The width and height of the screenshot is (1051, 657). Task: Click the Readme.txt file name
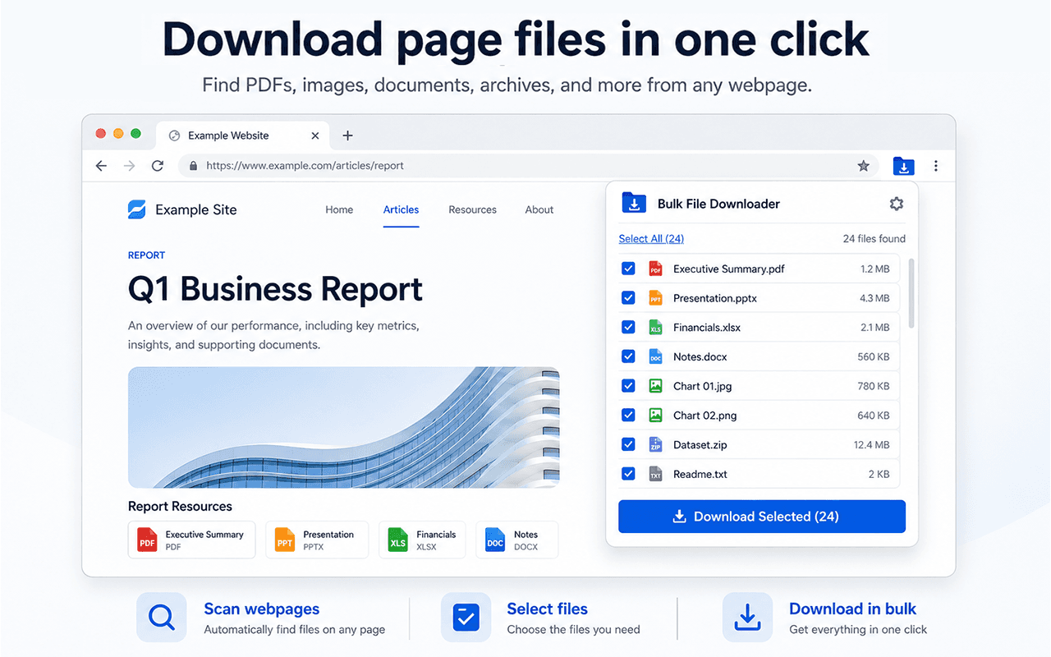pos(700,474)
